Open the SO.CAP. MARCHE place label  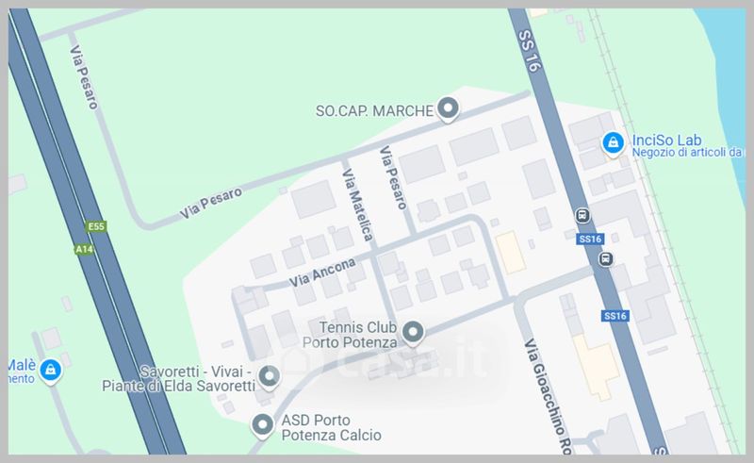[x=374, y=111]
